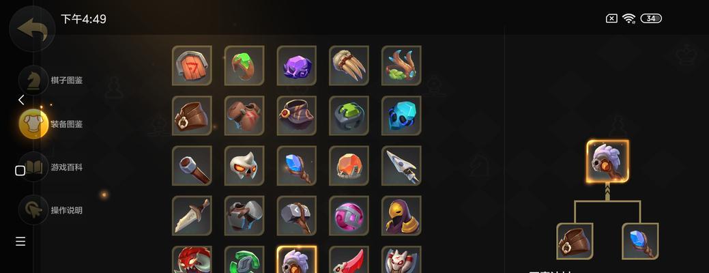Screen dimensions: 709x273
Task: Choose the silver spear tip item
Action: tap(401, 165)
